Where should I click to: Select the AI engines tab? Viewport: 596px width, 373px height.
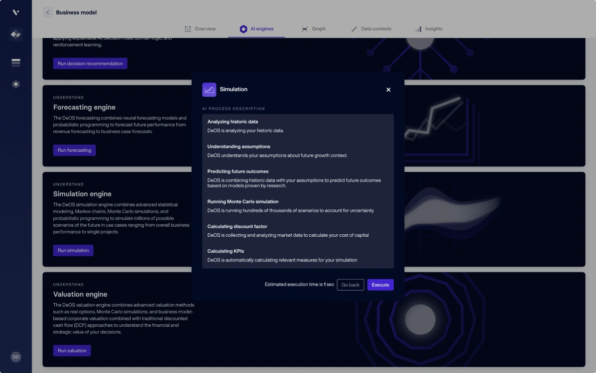click(x=257, y=29)
